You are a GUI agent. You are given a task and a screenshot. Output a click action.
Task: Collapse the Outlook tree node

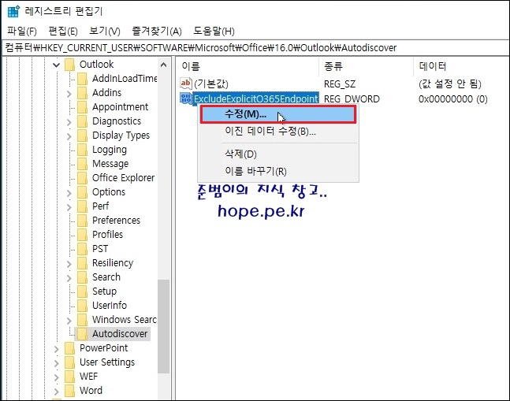[56, 65]
